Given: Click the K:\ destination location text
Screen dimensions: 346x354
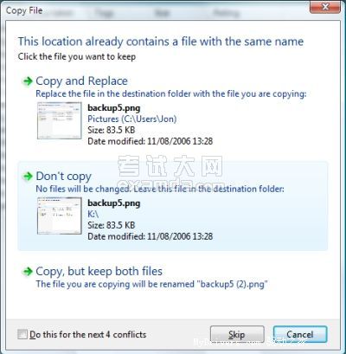Looking at the screenshot, I should (93, 214).
